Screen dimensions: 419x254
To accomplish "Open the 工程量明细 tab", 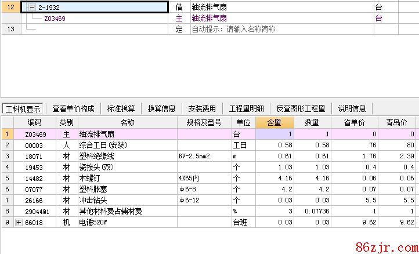I will (x=246, y=108).
